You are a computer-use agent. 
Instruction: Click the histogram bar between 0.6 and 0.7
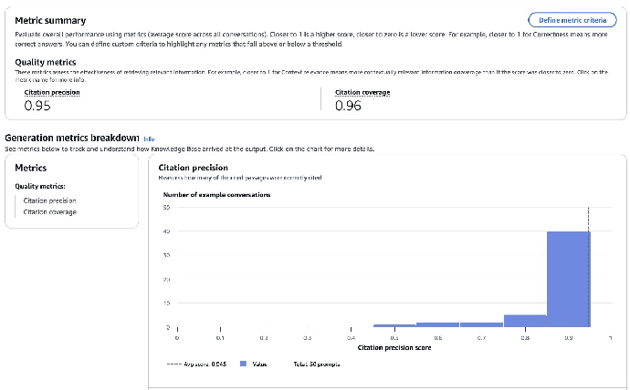point(438,324)
